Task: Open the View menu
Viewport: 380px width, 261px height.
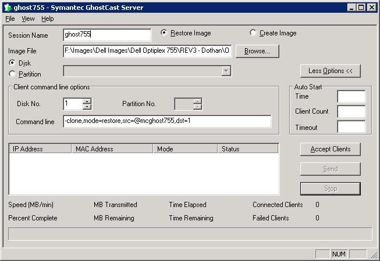Action: coord(28,19)
